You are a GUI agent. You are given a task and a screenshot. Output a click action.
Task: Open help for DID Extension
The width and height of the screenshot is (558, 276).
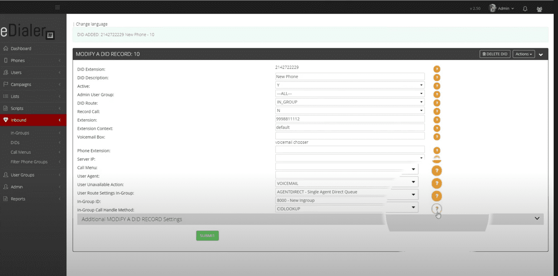click(437, 69)
